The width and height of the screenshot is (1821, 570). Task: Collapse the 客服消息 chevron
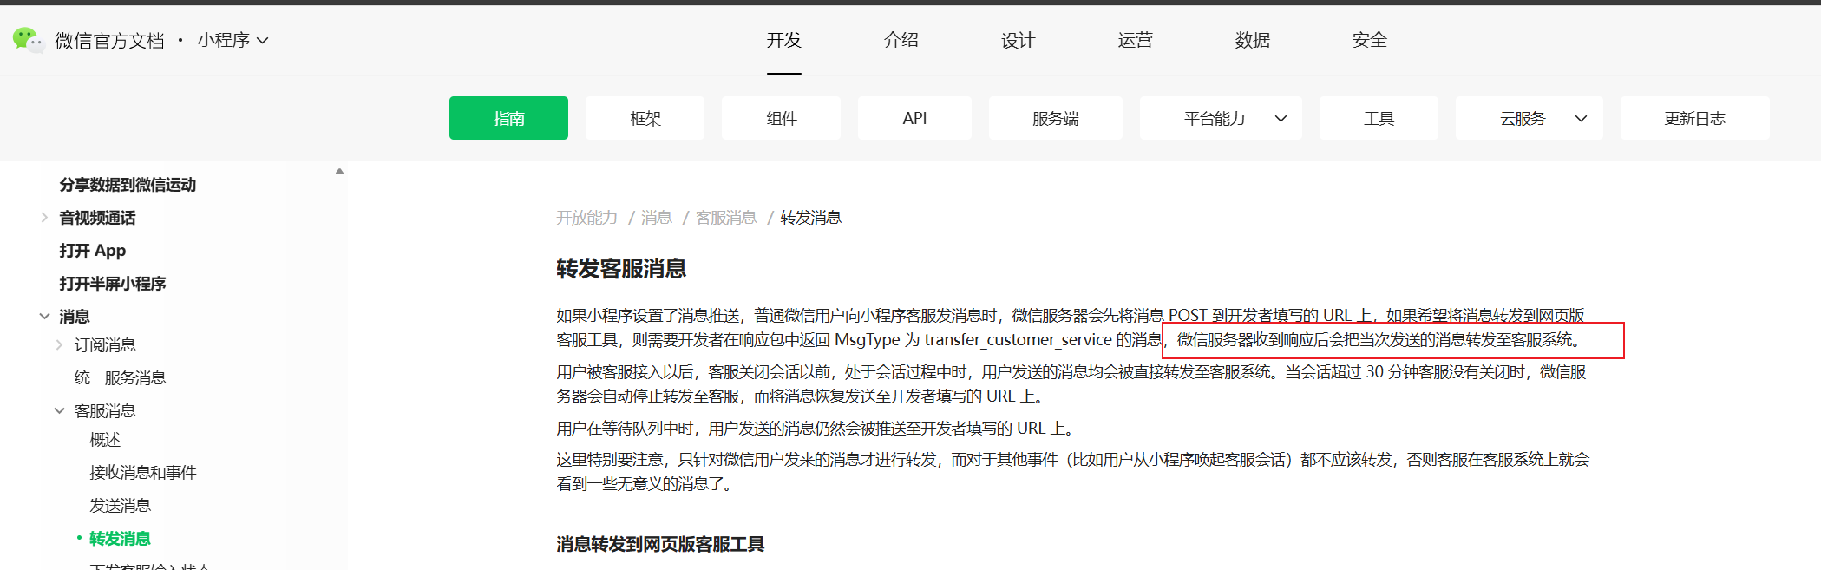[59, 411]
